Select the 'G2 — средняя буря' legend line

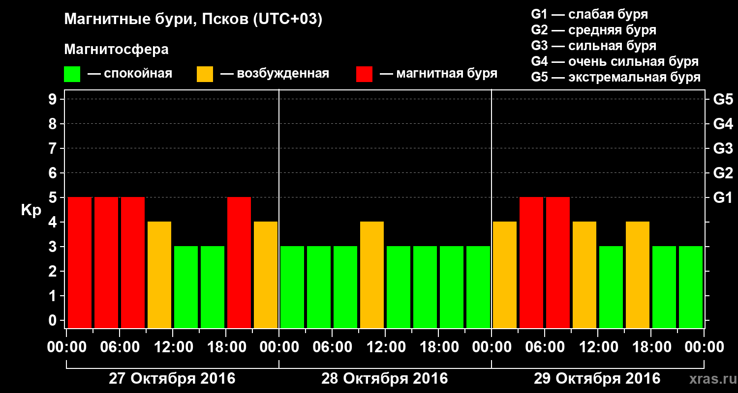click(x=593, y=30)
